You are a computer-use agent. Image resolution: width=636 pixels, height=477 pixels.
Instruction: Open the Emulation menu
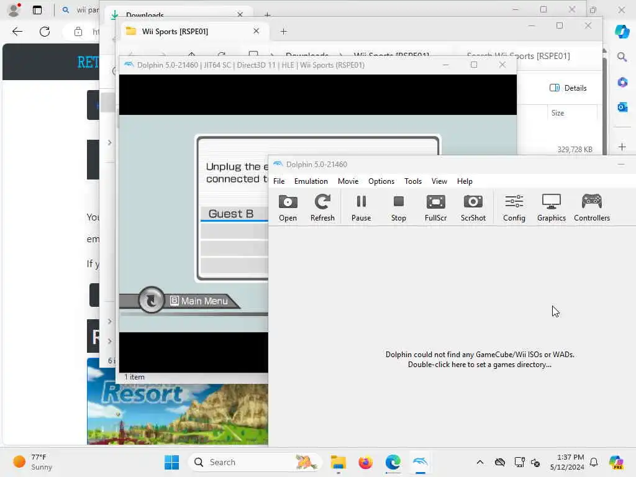[311, 181]
